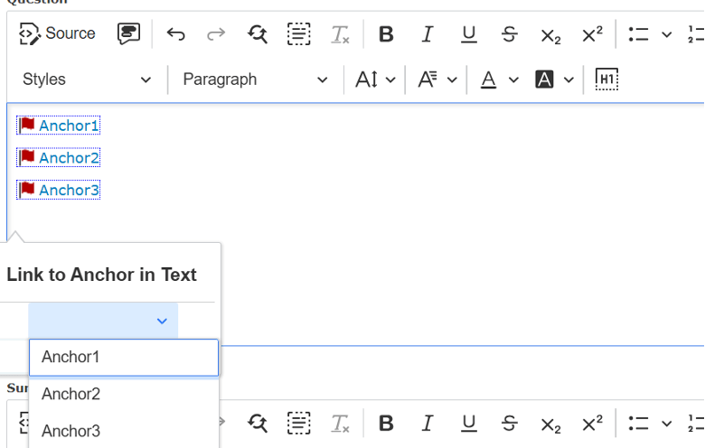Click Find and Replace in bottom toolbar
The width and height of the screenshot is (705, 448).
pyautogui.click(x=258, y=424)
